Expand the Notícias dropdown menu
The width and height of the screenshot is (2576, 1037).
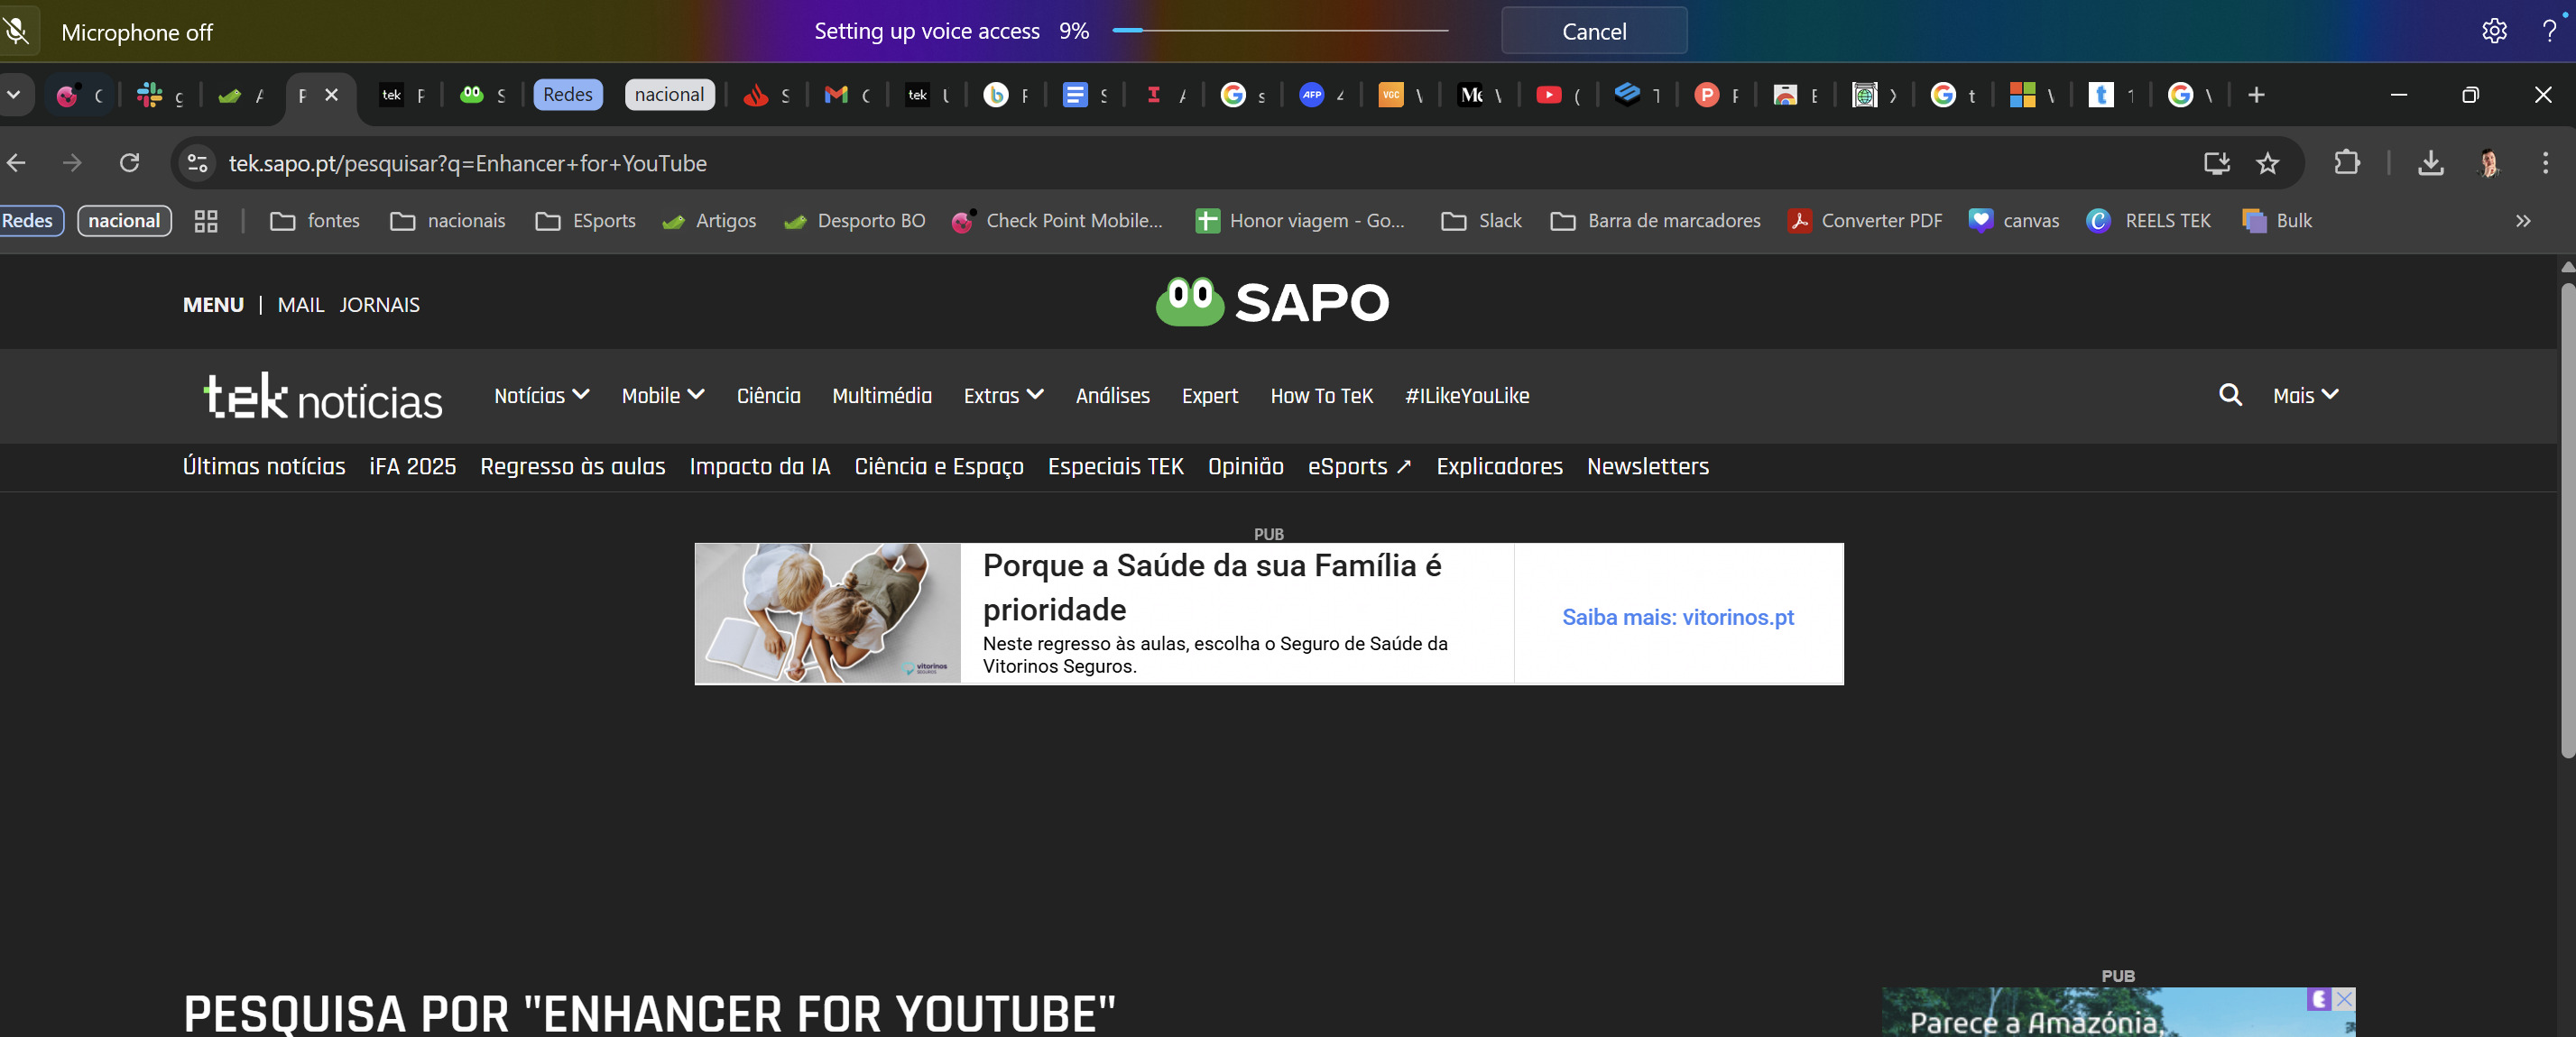coord(541,396)
